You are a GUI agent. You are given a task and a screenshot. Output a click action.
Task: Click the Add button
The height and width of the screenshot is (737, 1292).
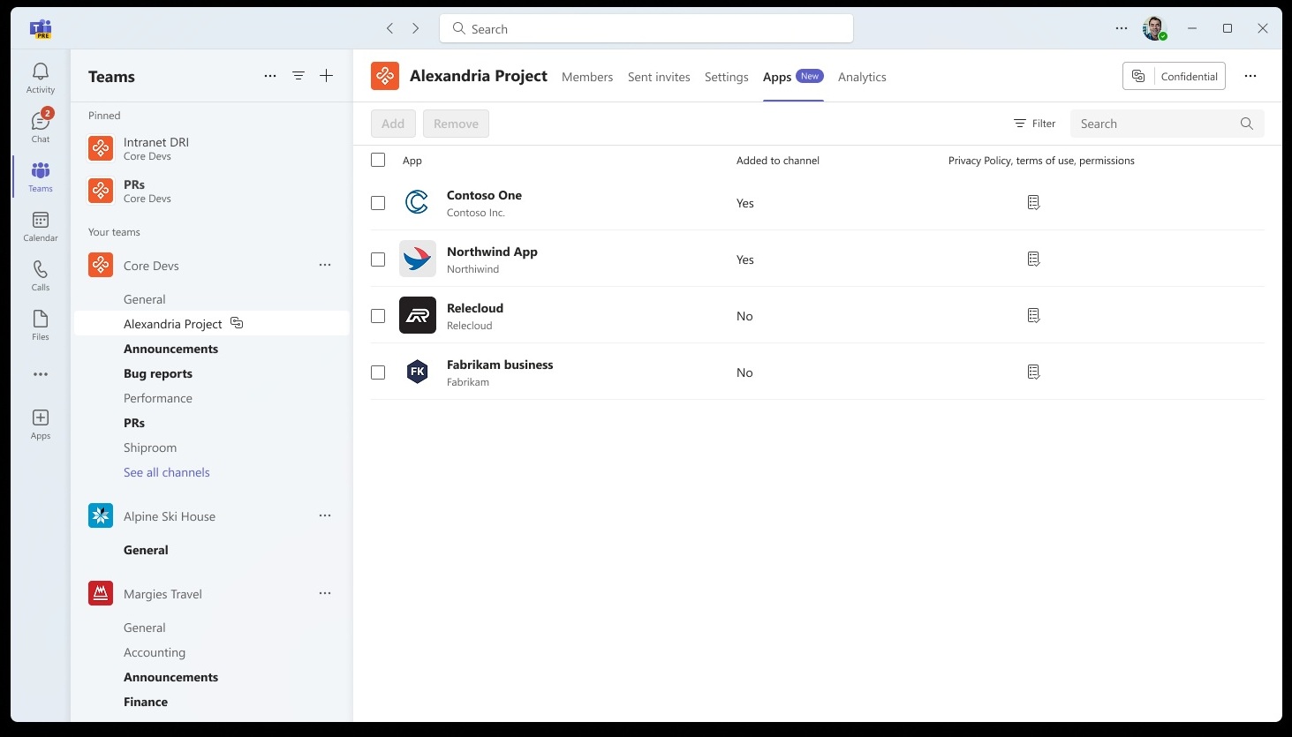pos(393,124)
